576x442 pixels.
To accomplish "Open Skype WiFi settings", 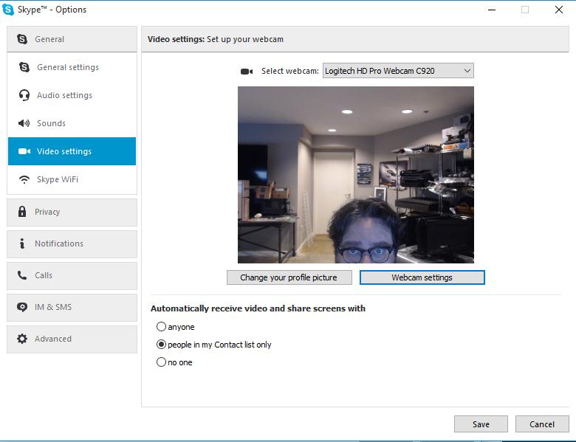I will point(72,179).
